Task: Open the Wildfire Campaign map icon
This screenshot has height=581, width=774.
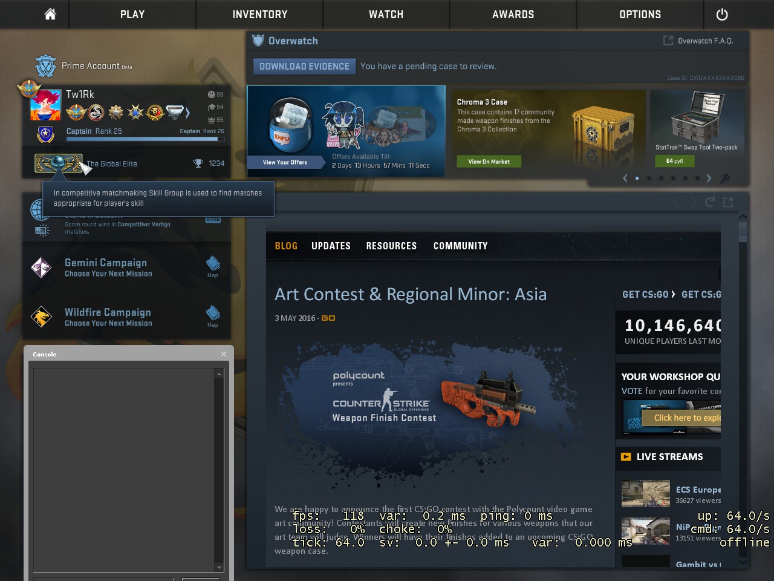Action: click(x=213, y=314)
